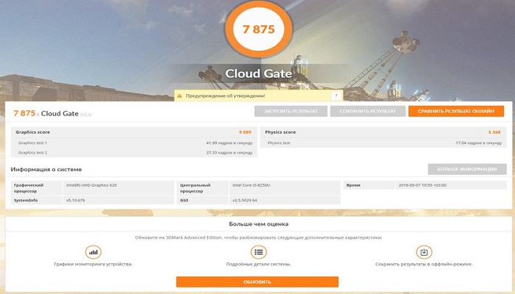
Task: Click the СОХРАНИТЬ РЕЗУЛЬТАТ button
Action: point(368,111)
